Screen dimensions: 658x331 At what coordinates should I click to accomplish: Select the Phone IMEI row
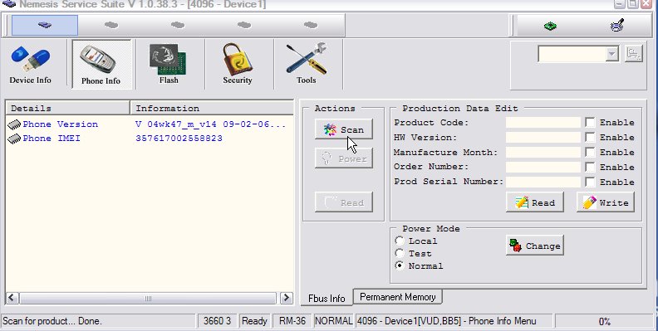(x=150, y=139)
